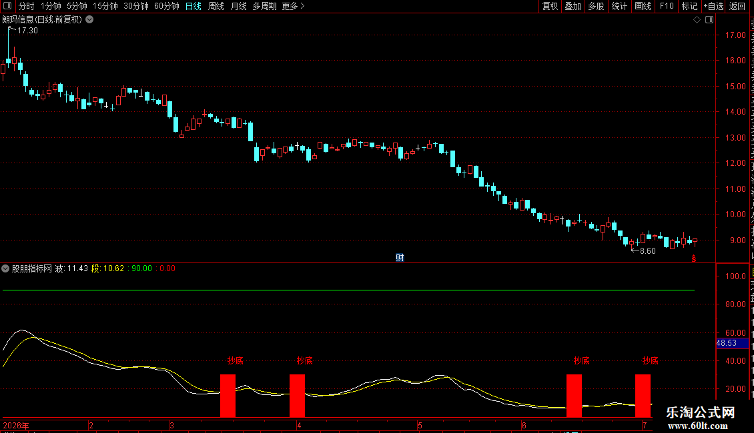This screenshot has height=433, width=754.
Task: Select the 30分钟 period
Action: (x=135, y=6)
